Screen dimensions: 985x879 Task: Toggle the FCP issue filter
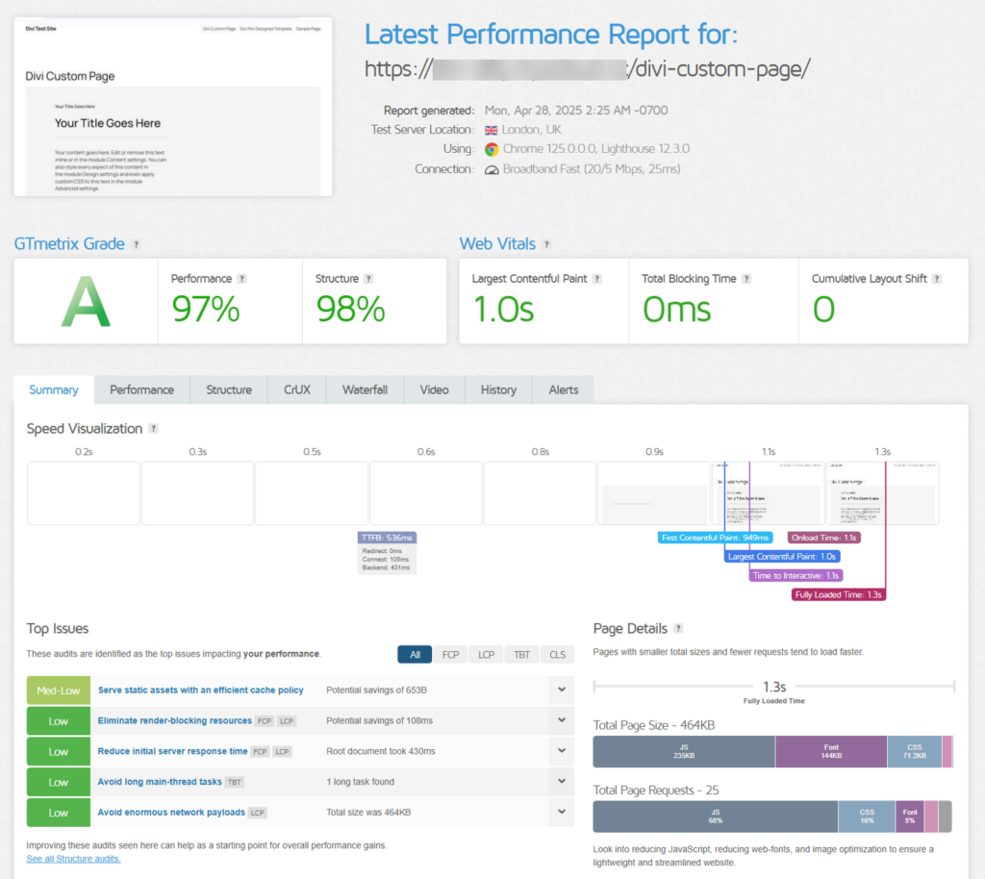450,654
